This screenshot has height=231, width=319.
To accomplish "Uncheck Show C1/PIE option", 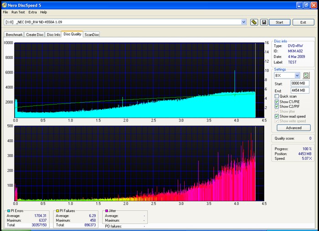I will click(x=277, y=101).
